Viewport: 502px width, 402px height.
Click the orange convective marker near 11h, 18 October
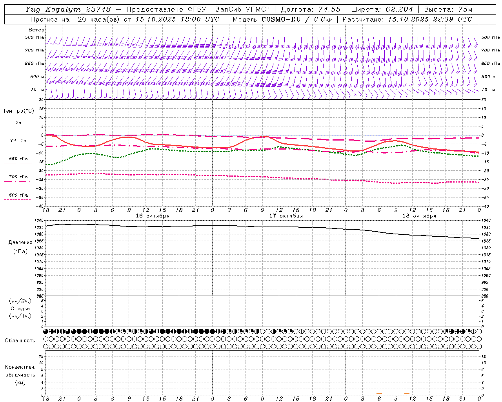407,393
